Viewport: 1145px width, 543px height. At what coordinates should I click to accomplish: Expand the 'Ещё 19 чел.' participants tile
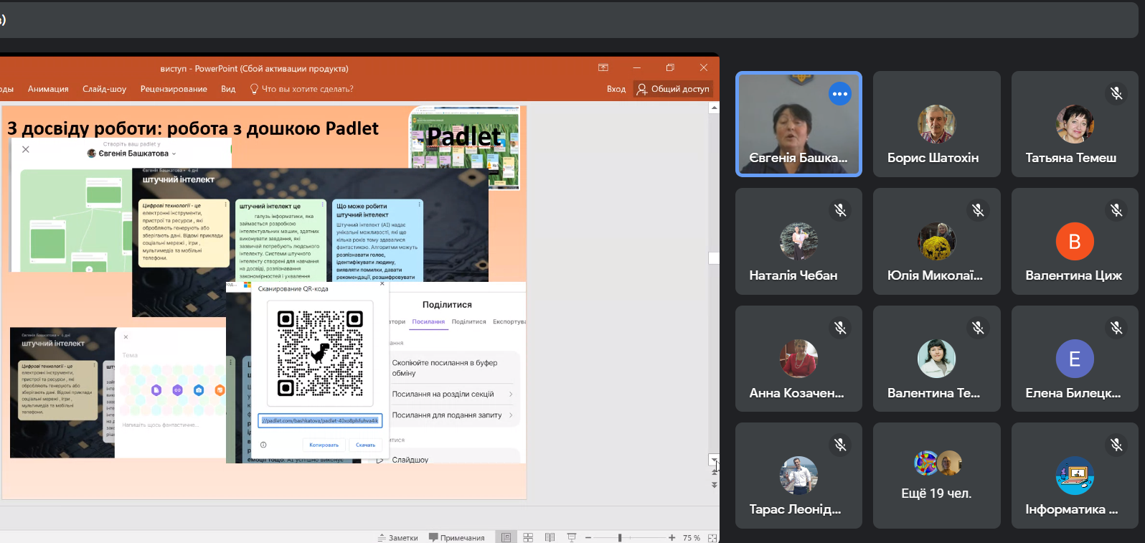tap(936, 476)
